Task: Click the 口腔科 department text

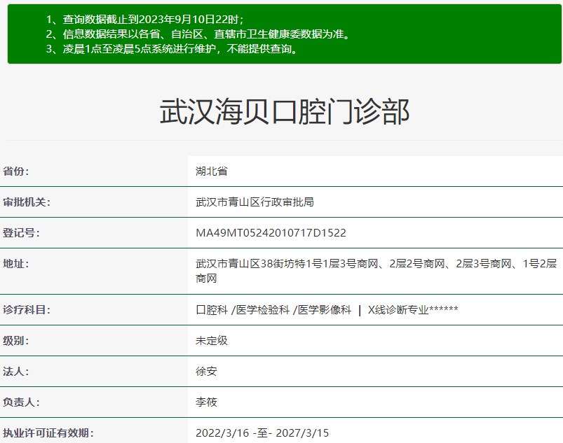Action: [x=212, y=310]
